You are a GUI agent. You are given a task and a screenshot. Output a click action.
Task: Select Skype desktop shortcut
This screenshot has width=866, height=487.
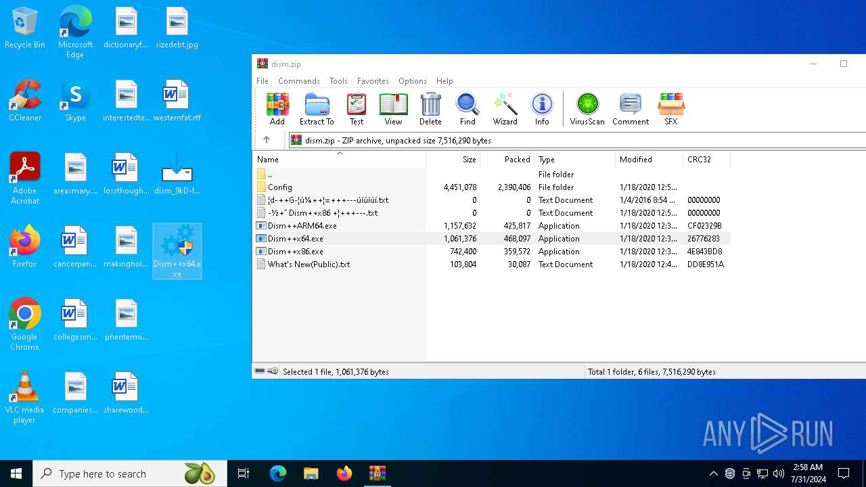pyautogui.click(x=75, y=101)
